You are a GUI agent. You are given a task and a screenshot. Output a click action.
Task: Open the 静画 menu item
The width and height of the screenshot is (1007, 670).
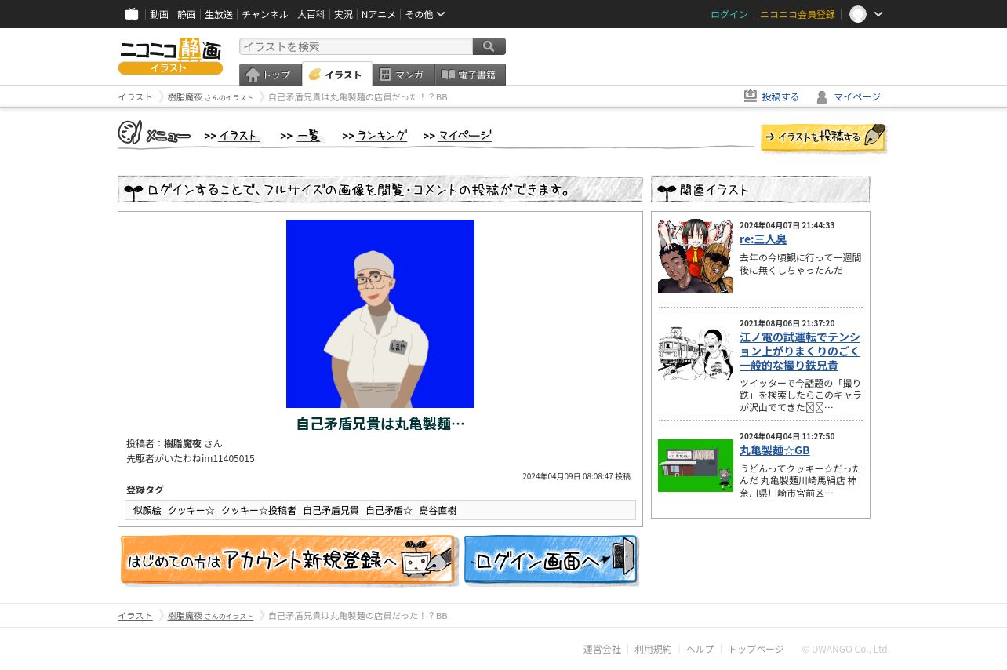pyautogui.click(x=187, y=14)
